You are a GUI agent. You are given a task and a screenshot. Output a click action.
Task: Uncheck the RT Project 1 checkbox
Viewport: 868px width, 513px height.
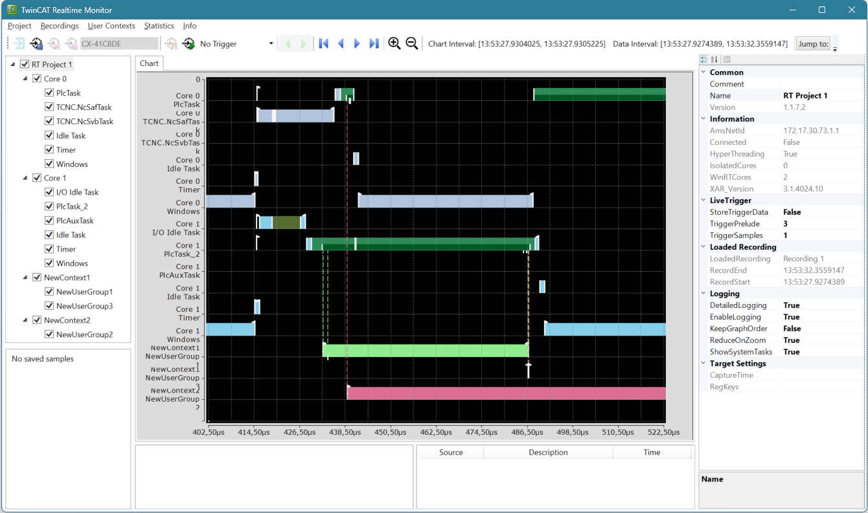pos(25,65)
